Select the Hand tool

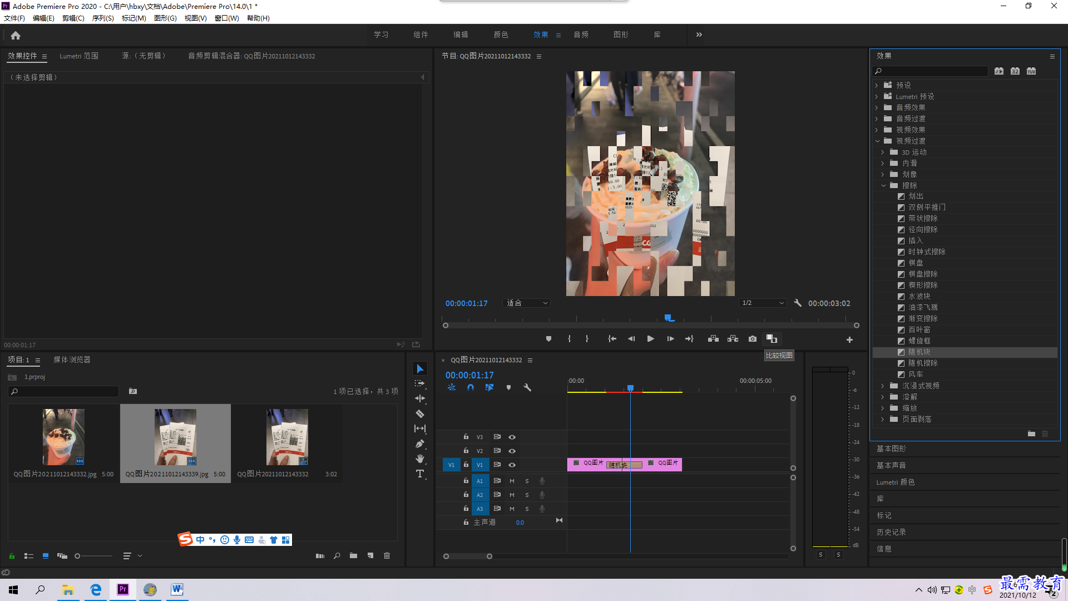[x=420, y=459]
